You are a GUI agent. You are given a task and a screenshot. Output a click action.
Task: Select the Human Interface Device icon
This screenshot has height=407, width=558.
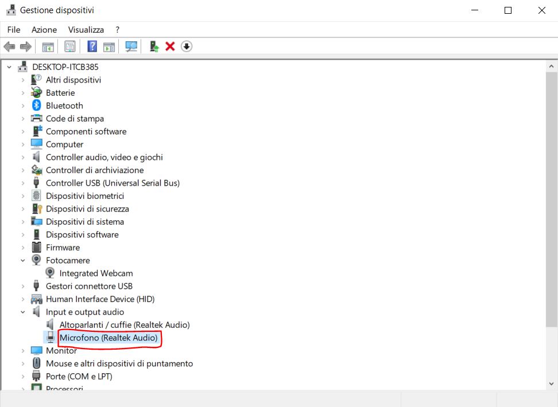[36, 299]
